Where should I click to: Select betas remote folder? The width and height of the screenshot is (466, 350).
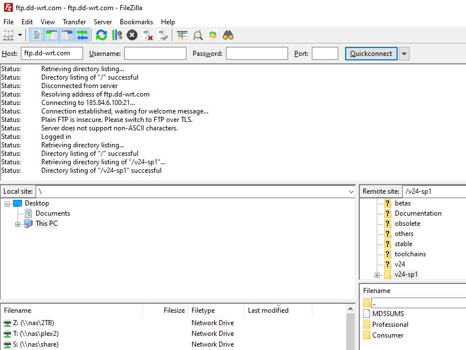402,203
